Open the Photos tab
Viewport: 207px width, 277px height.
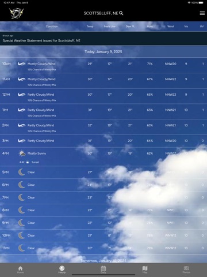tap(186, 269)
